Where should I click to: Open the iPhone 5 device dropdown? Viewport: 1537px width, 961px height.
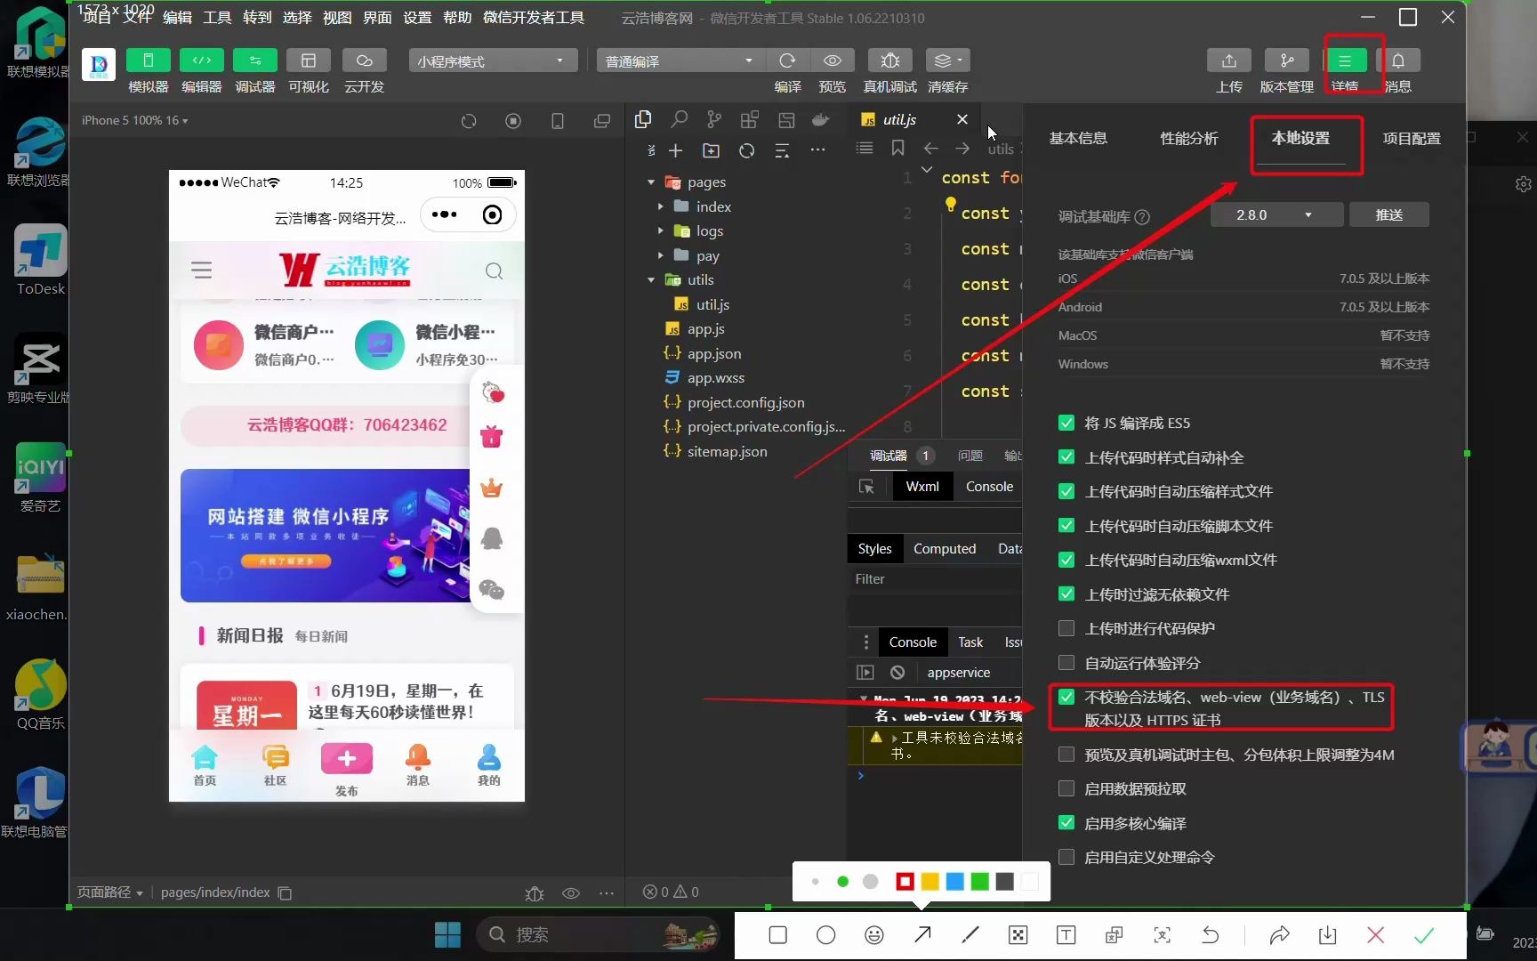point(135,120)
